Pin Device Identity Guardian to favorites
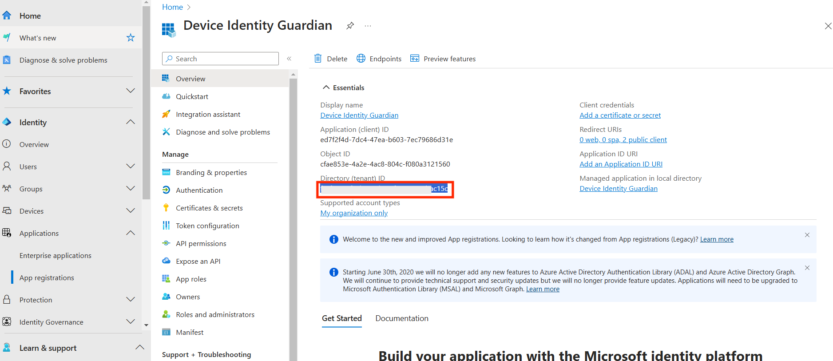833x361 pixels. click(350, 26)
